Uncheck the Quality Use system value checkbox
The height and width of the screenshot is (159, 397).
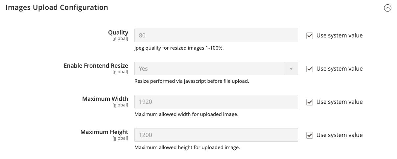pos(309,36)
